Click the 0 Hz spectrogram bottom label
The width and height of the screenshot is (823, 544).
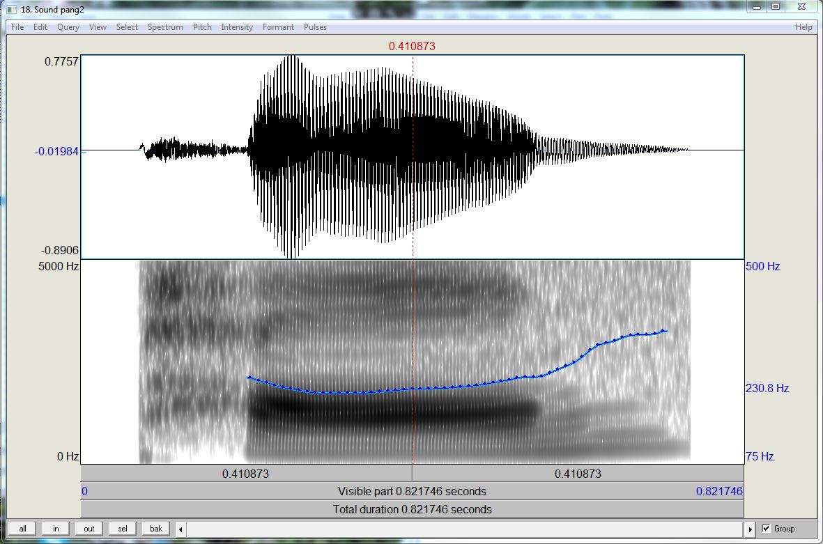68,456
